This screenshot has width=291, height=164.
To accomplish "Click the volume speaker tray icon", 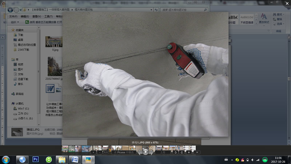I will 252,160.
